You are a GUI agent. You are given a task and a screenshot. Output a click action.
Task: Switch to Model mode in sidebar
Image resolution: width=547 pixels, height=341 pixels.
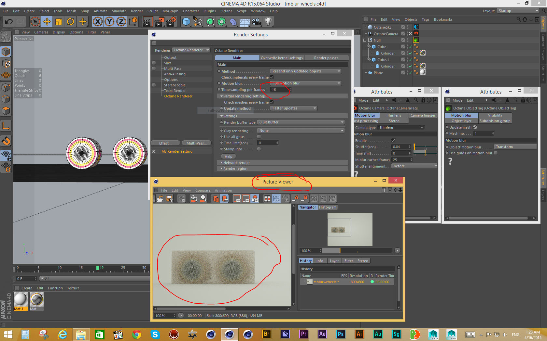(6, 52)
